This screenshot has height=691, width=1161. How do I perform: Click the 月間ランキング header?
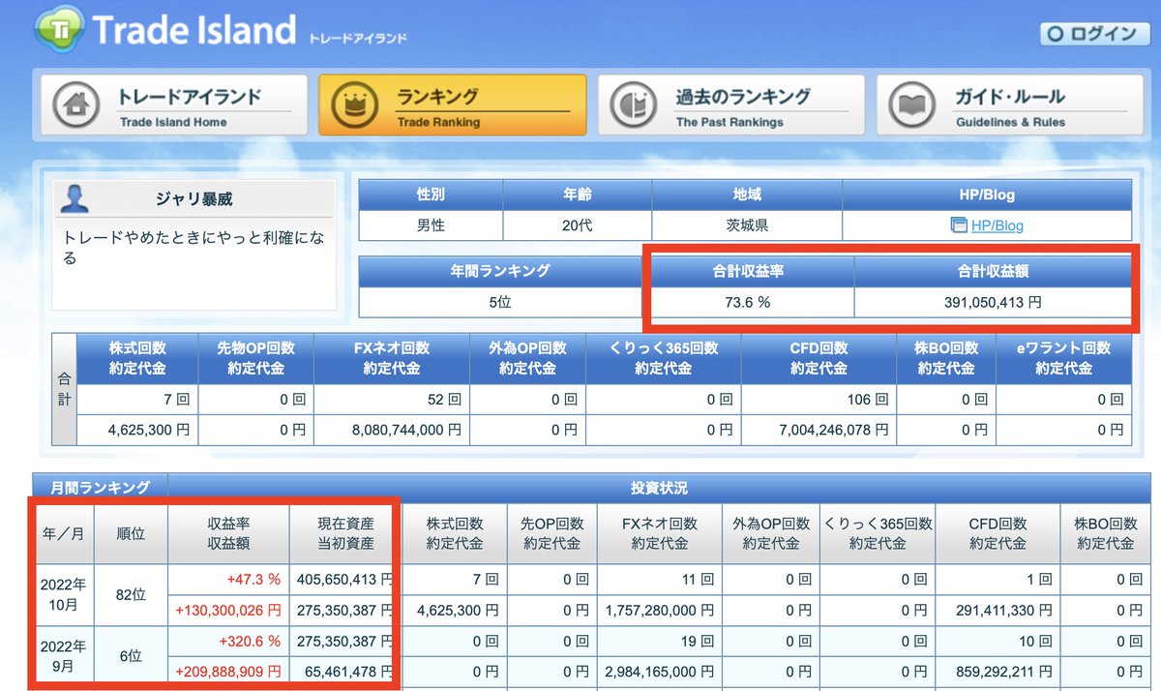(100, 487)
